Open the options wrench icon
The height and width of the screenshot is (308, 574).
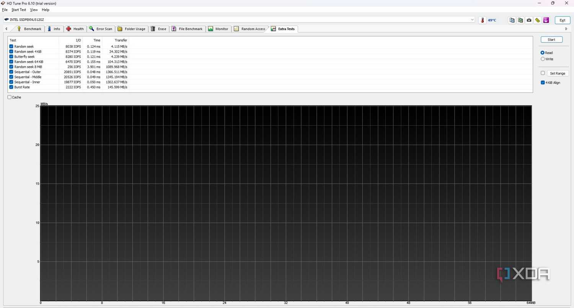pos(538,20)
